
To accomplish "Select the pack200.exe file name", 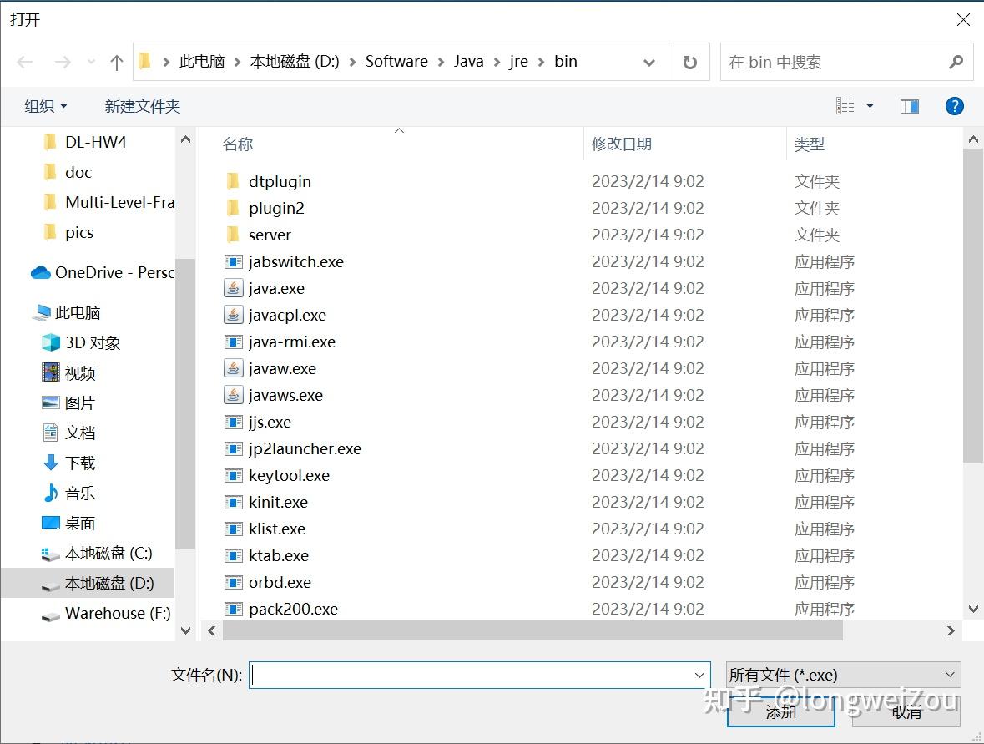I will (293, 609).
